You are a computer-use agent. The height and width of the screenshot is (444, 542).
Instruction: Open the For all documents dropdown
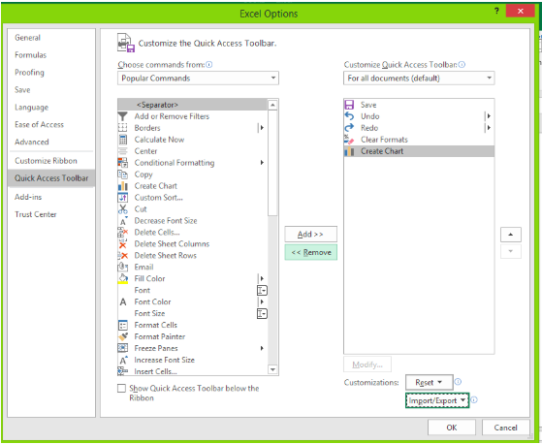pyautogui.click(x=419, y=79)
